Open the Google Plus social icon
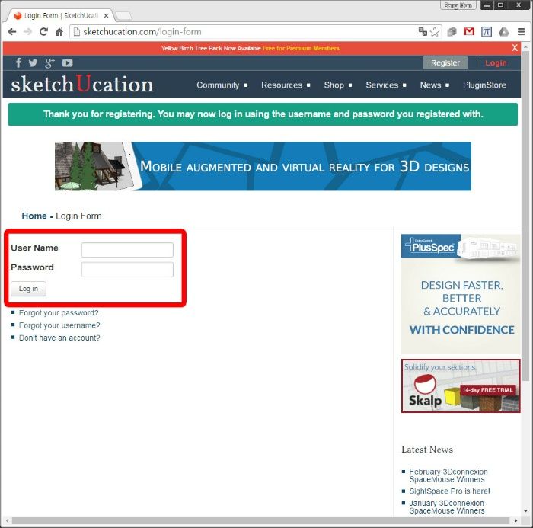This screenshot has height=528, width=533. click(49, 63)
